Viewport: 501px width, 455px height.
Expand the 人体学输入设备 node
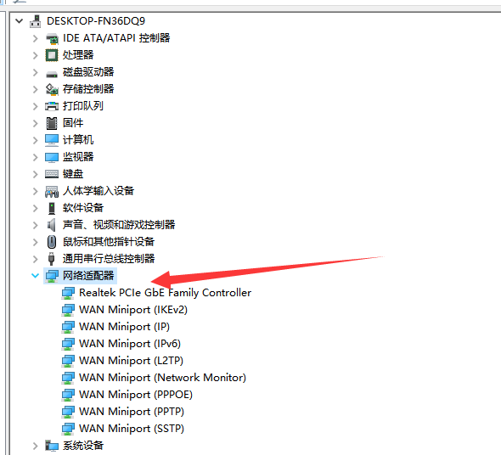coord(35,191)
